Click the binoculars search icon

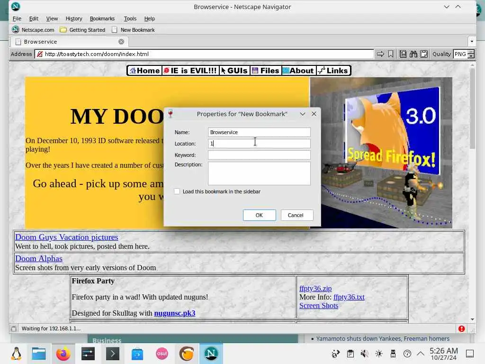413,54
